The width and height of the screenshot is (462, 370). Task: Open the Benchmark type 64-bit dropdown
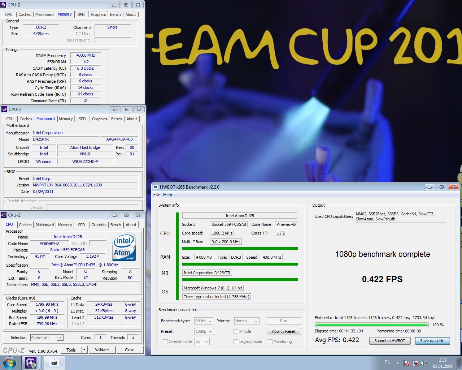pyautogui.click(x=204, y=321)
